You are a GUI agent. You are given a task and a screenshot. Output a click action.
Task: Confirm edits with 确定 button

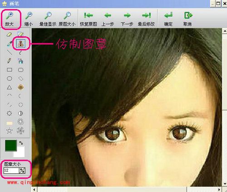(168, 19)
